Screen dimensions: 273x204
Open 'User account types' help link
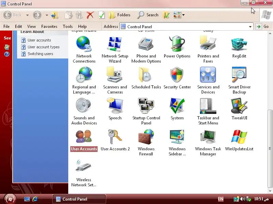[x=44, y=47]
